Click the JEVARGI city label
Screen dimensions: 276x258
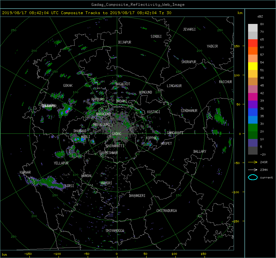click(x=189, y=29)
